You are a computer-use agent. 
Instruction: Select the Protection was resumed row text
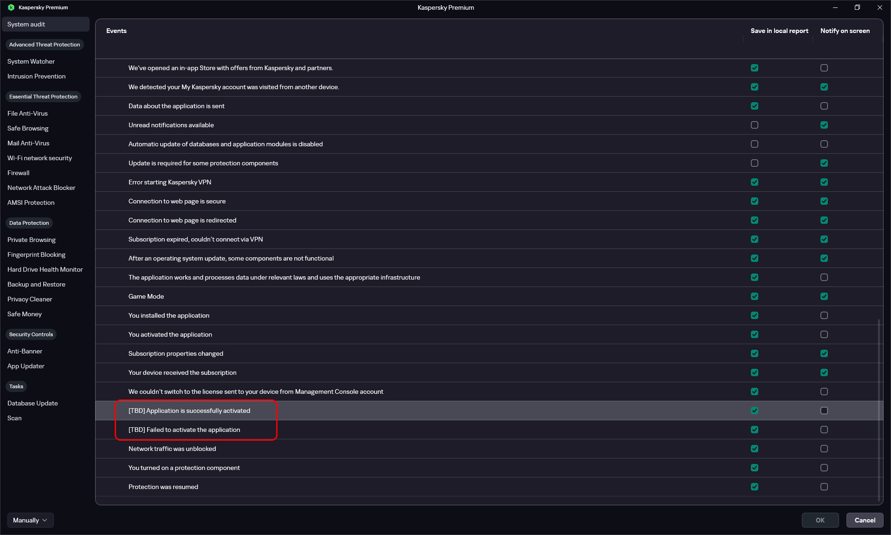pos(163,487)
